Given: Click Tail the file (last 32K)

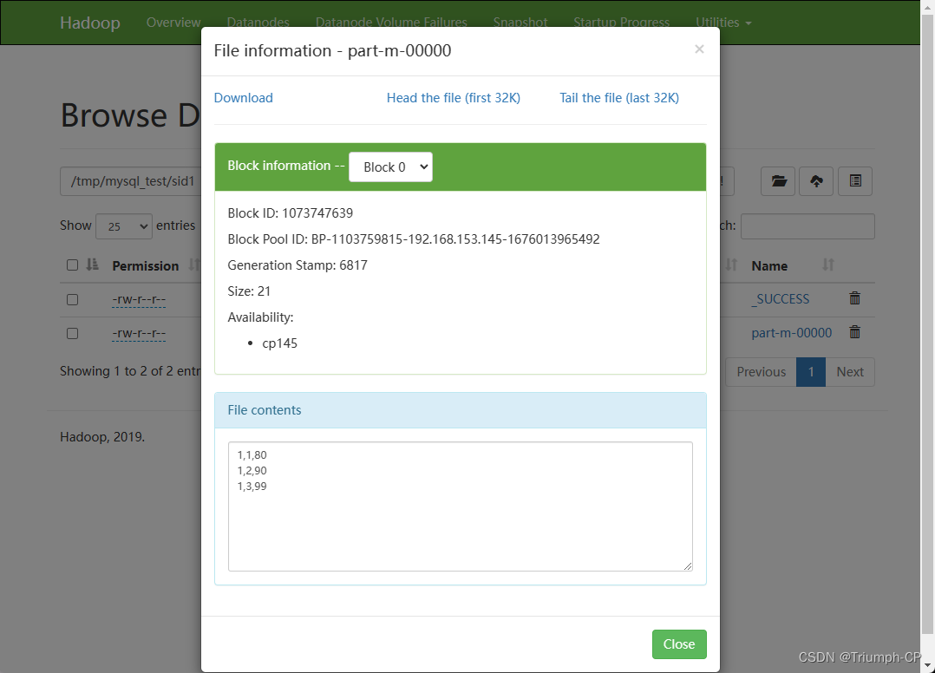Looking at the screenshot, I should pyautogui.click(x=619, y=98).
